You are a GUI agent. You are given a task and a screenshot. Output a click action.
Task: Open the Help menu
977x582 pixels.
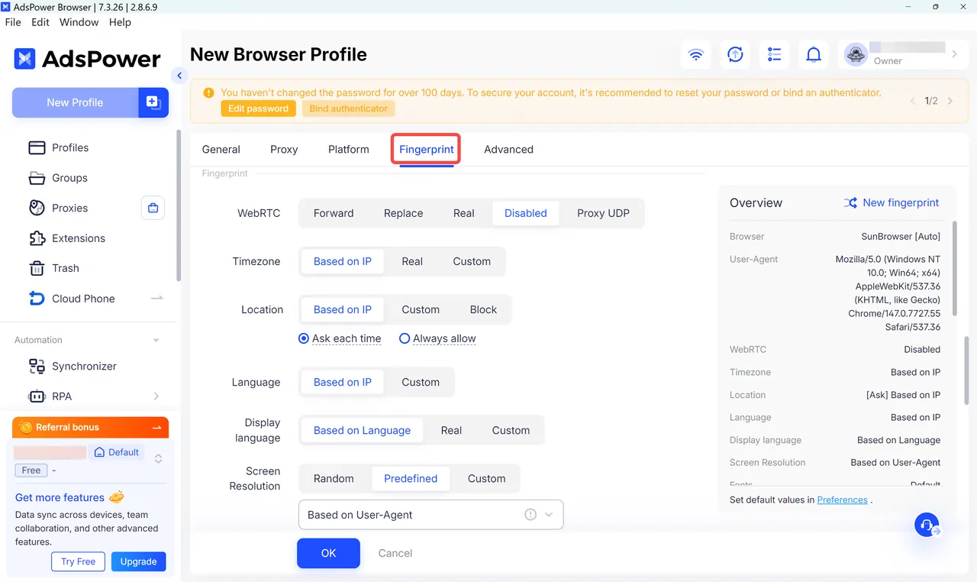click(120, 22)
